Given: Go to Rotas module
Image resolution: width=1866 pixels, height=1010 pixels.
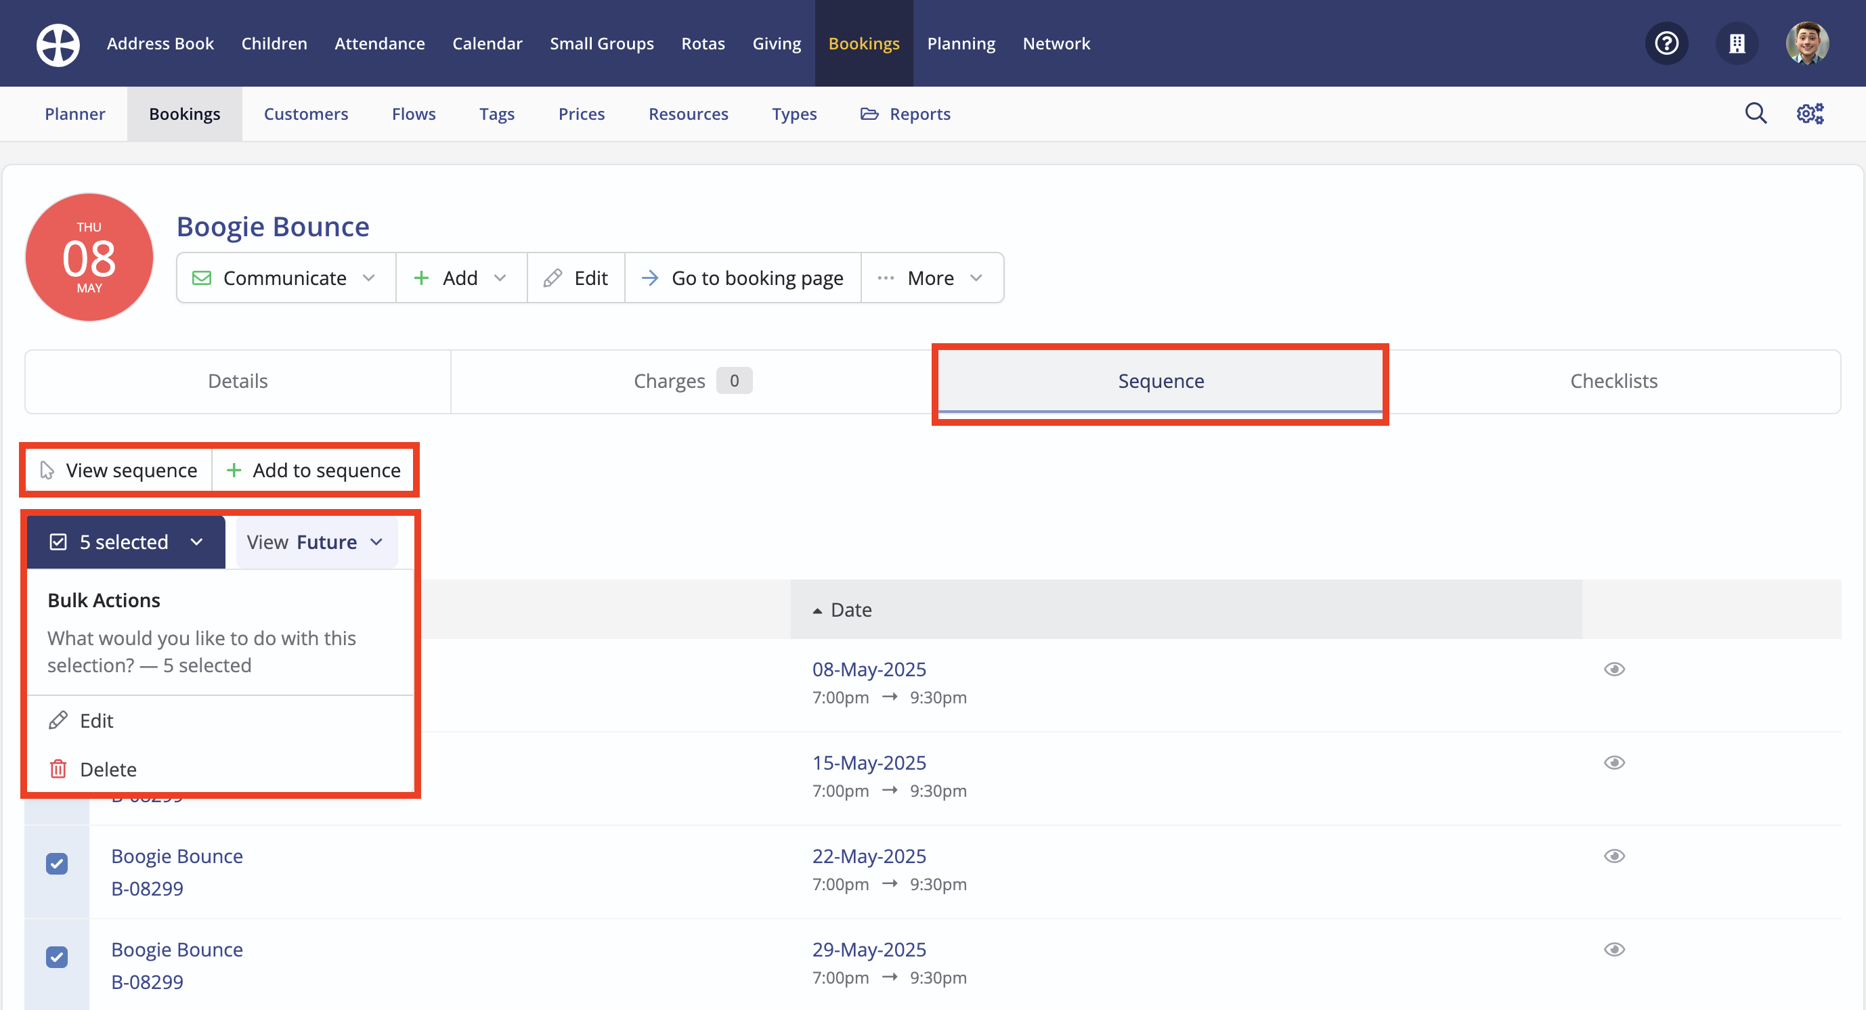Looking at the screenshot, I should [703, 43].
